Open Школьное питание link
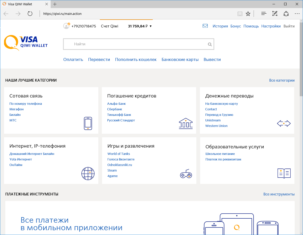This screenshot has width=303, height=235. (220, 154)
